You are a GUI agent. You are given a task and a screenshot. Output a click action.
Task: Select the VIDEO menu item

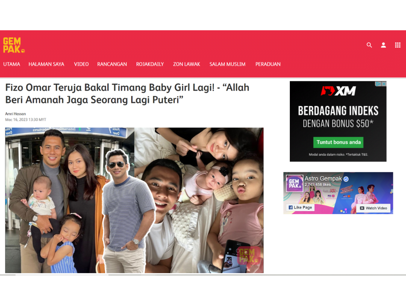point(81,64)
